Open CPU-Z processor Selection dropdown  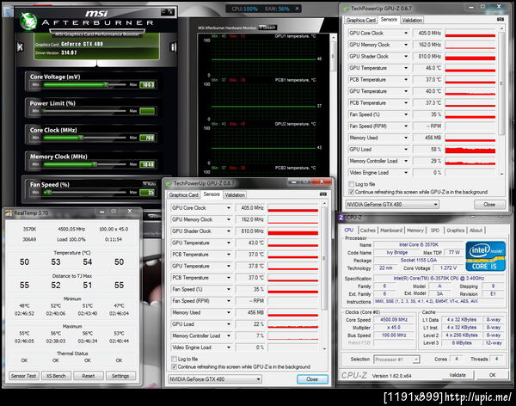396,360
